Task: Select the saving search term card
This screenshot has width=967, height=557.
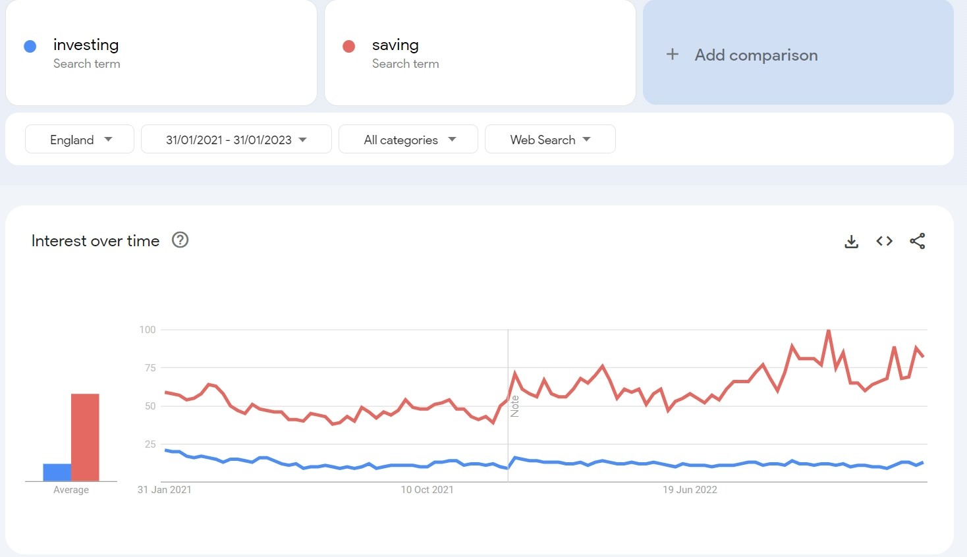Action: point(480,53)
